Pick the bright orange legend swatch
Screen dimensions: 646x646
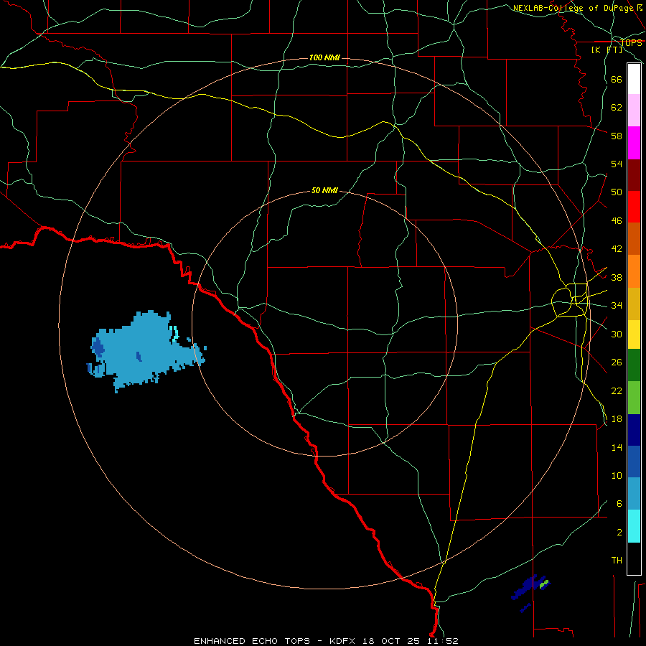(x=634, y=271)
